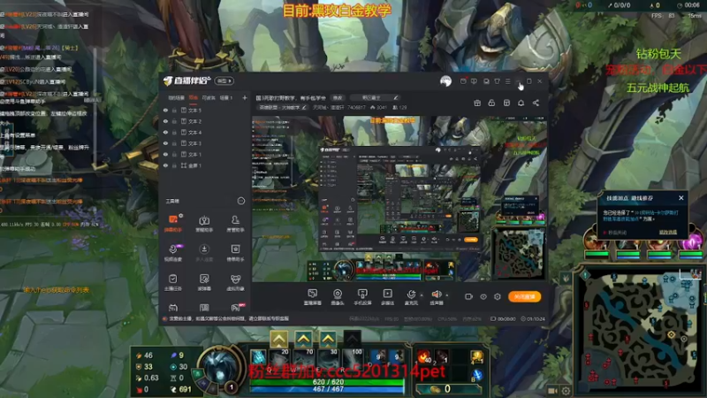Open the message icon with red dot
The width and height of the screenshot is (707, 398).
tap(463, 81)
